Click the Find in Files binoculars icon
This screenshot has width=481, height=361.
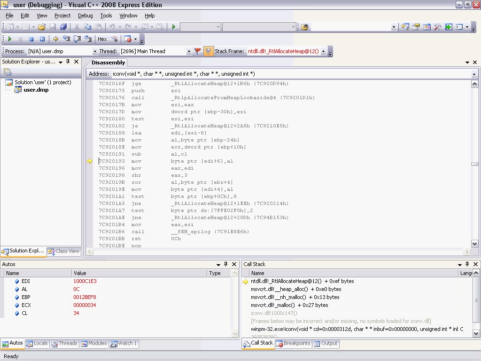click(x=304, y=27)
